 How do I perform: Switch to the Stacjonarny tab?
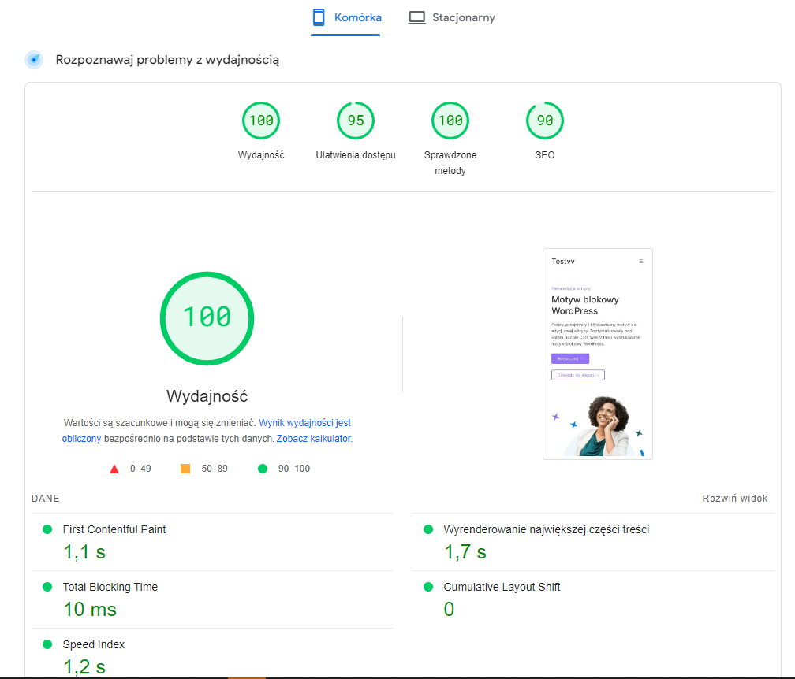[x=452, y=17]
